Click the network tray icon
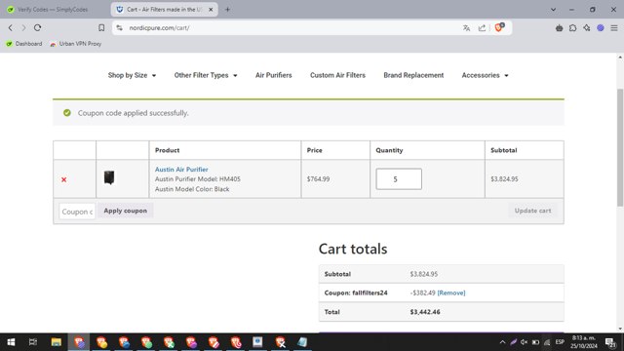This screenshot has width=624, height=351. tap(547, 342)
